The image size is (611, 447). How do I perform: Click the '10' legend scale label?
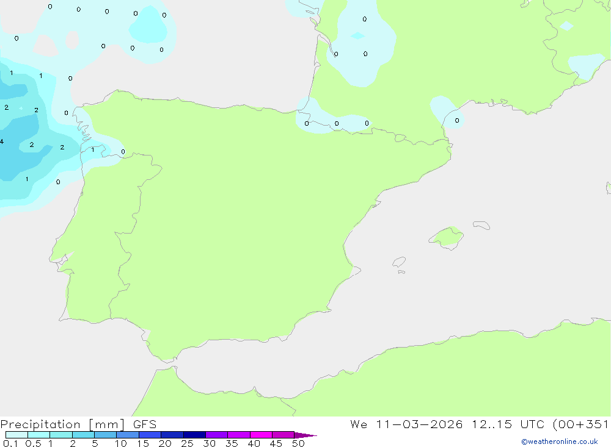tap(121, 443)
